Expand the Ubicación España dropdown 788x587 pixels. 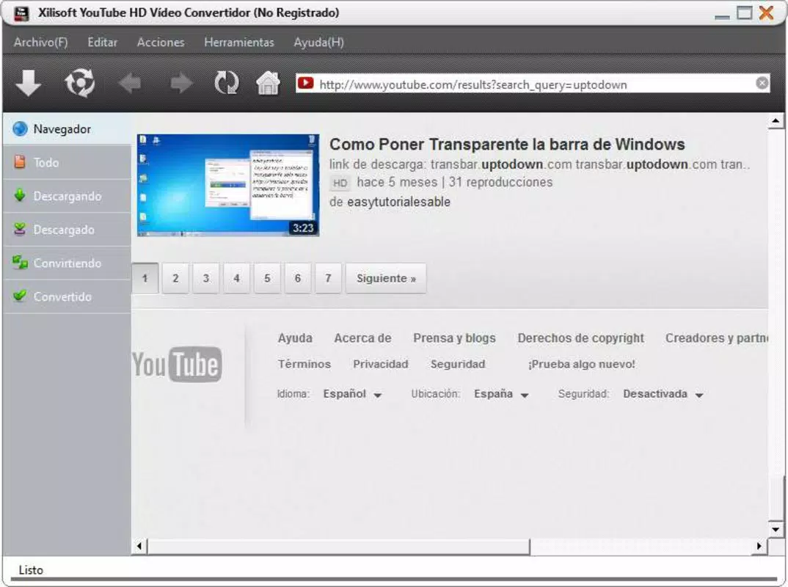[x=501, y=394]
